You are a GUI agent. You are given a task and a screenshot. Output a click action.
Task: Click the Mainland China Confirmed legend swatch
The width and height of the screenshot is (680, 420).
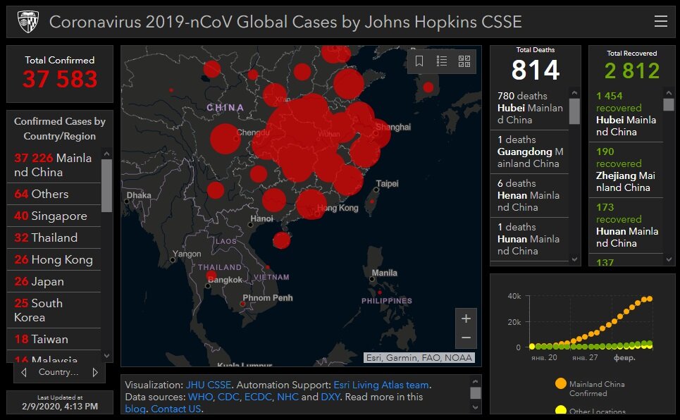click(561, 383)
